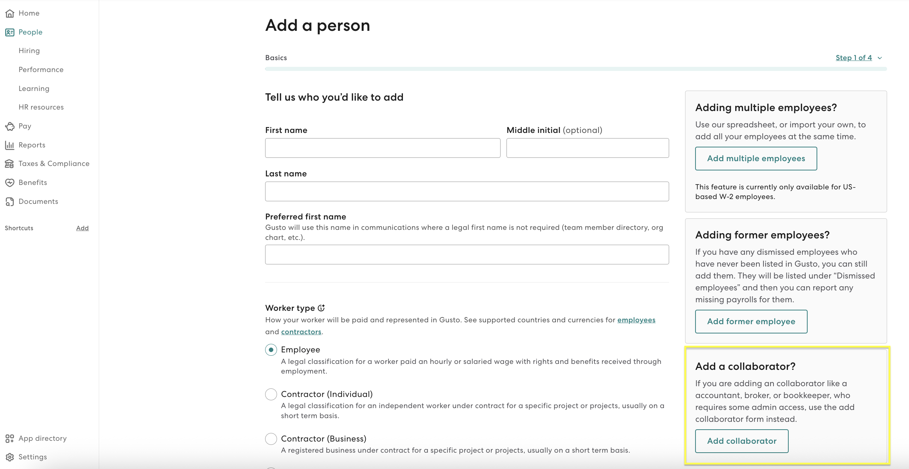This screenshot has width=909, height=469.
Task: Click the Home house icon
Action: pyautogui.click(x=10, y=13)
